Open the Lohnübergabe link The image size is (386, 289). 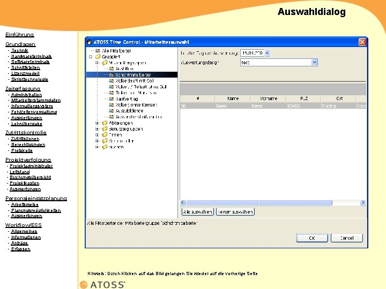click(27, 124)
